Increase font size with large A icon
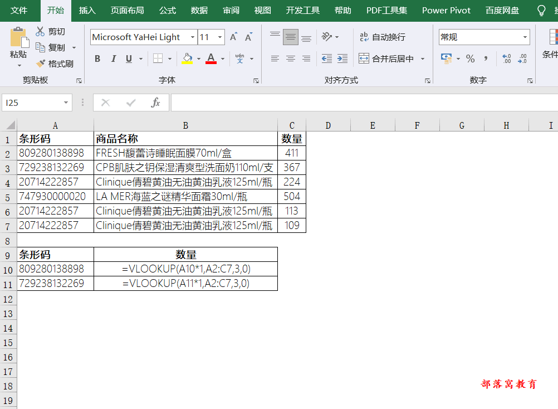This screenshot has width=558, height=409. tap(233, 37)
